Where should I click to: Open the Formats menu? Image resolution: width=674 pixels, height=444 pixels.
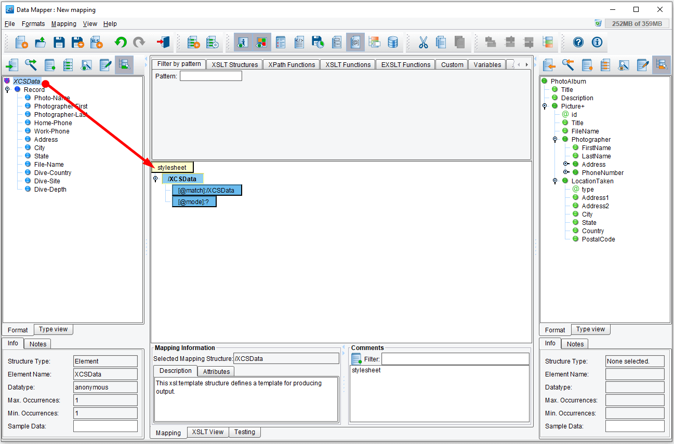(x=33, y=24)
